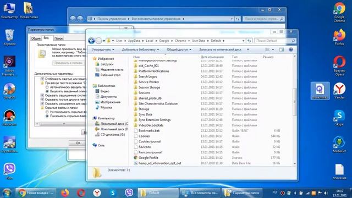This screenshot has height=198, width=352.
Task: Click the Поиск: Default search field
Action: point(275,41)
